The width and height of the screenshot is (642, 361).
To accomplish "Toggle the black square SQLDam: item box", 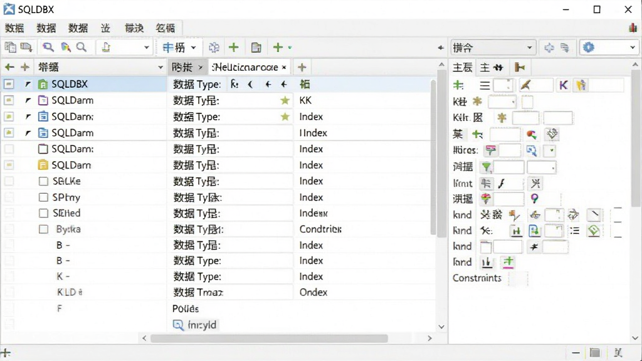I will tap(43, 149).
